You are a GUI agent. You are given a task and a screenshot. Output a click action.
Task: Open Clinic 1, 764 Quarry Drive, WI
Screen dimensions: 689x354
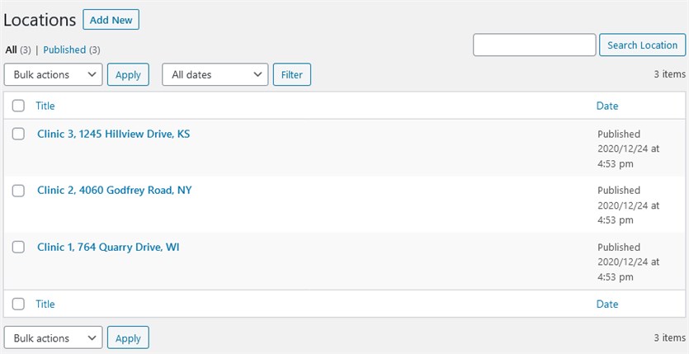[108, 248]
